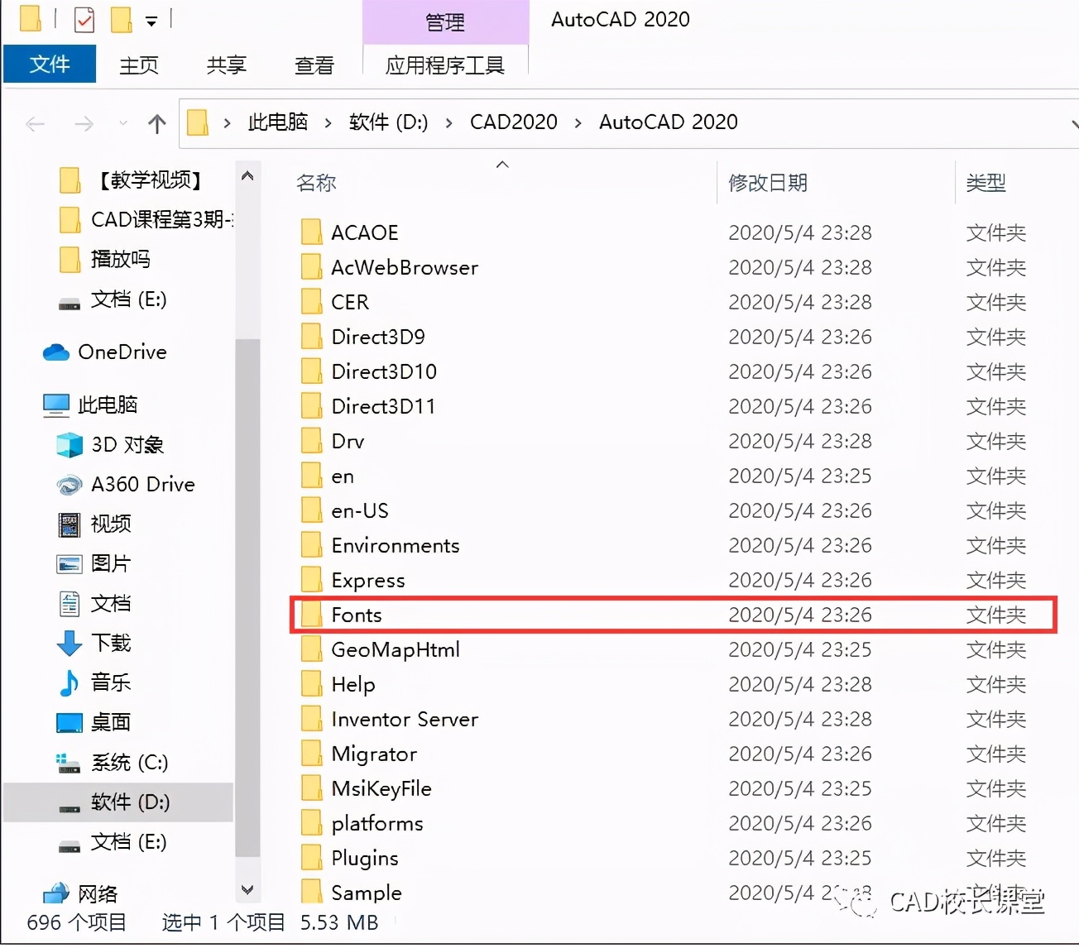This screenshot has height=948, width=1079.
Task: Open A360 Drive from the sidebar
Action: click(x=142, y=484)
